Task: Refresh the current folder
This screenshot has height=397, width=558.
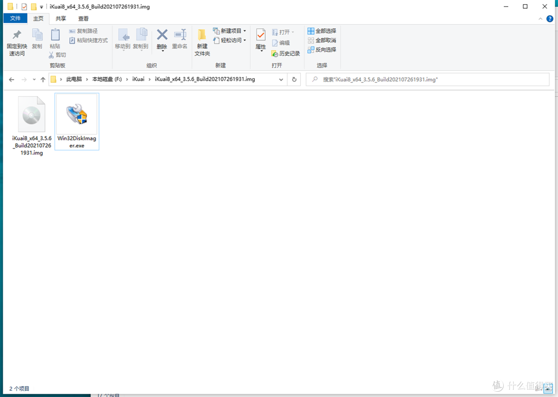Action: pos(295,80)
